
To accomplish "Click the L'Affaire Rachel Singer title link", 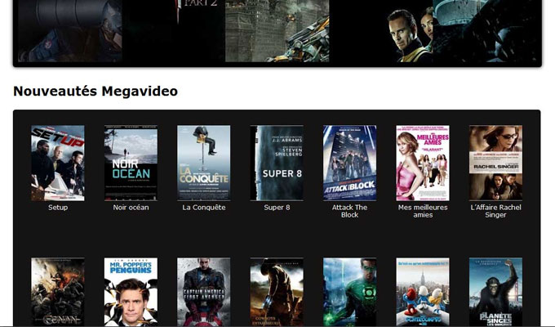I will (x=495, y=211).
